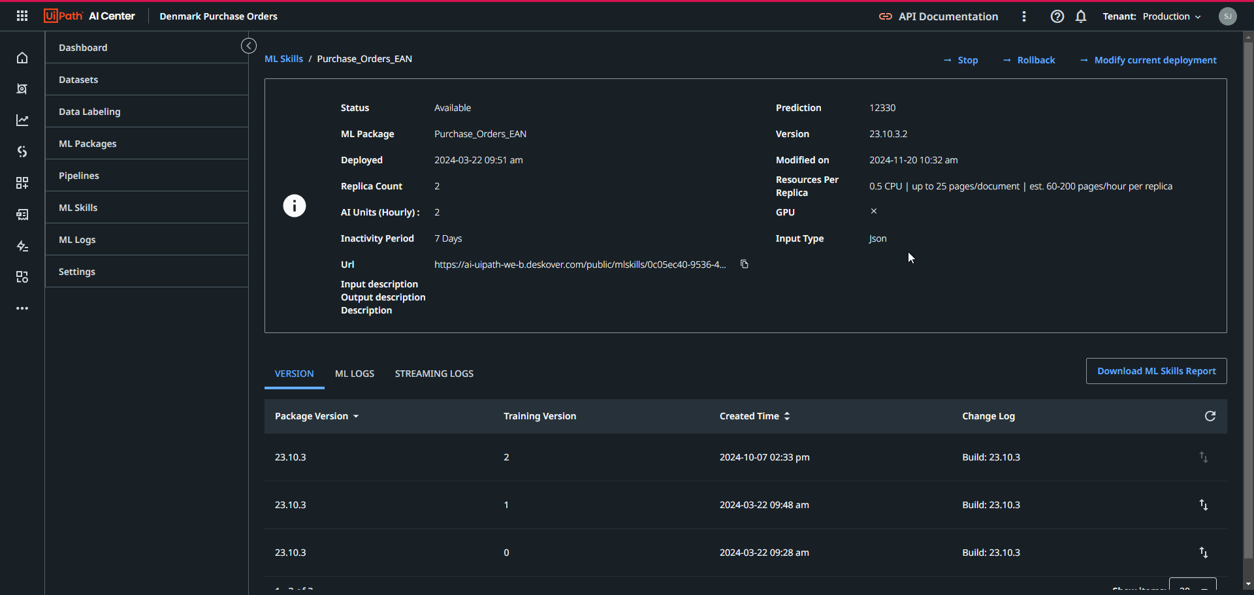Select the ML Logs lightning icon in sidebar
Image resolution: width=1254 pixels, height=595 pixels.
pyautogui.click(x=22, y=246)
